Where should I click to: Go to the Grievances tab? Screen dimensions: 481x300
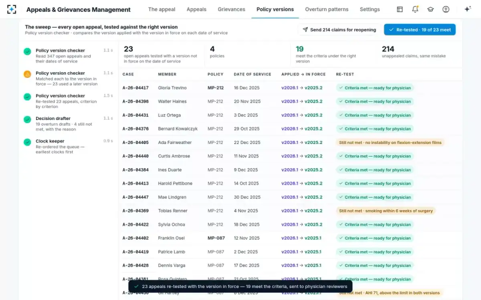click(231, 9)
